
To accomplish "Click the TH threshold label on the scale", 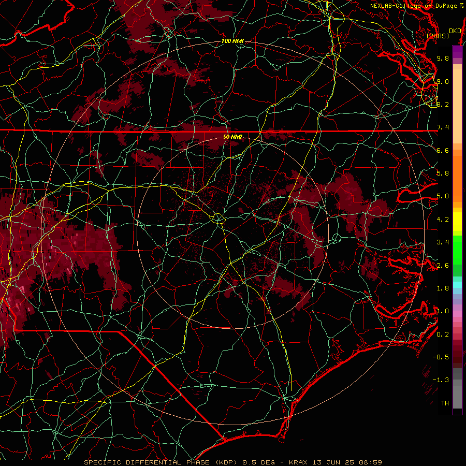I will point(445,403).
